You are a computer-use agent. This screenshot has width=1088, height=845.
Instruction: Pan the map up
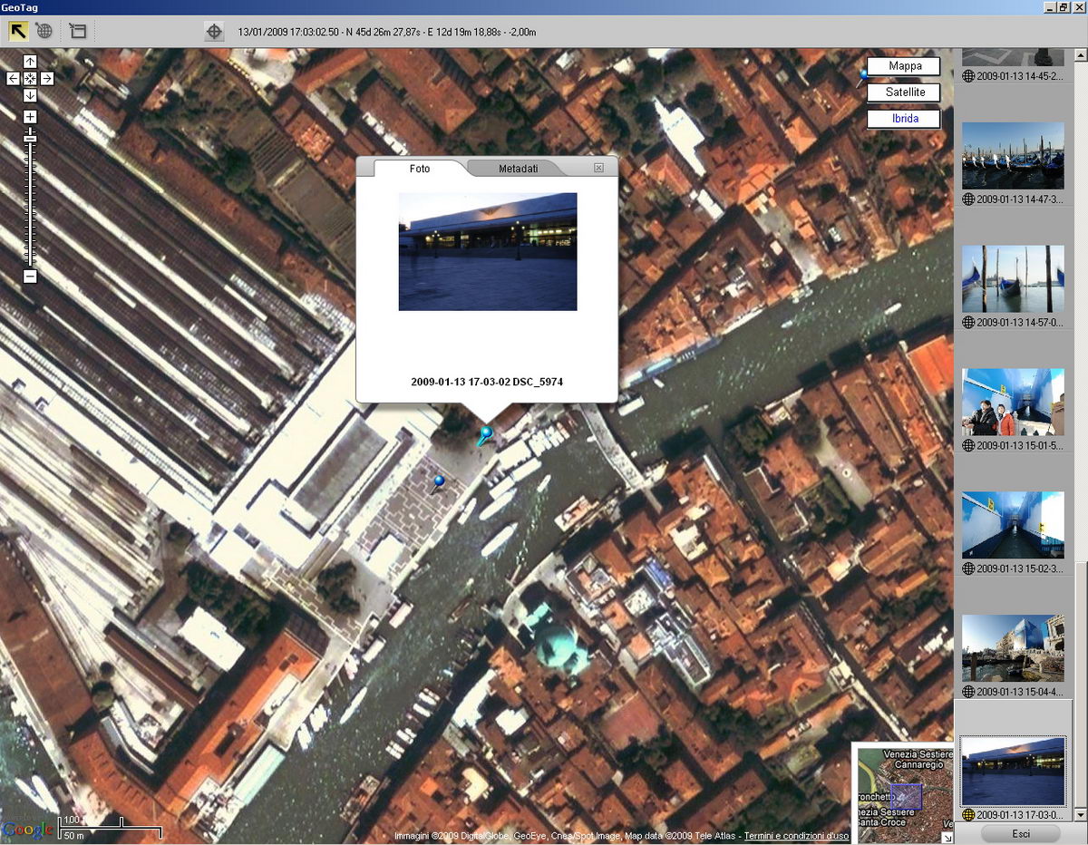point(30,62)
